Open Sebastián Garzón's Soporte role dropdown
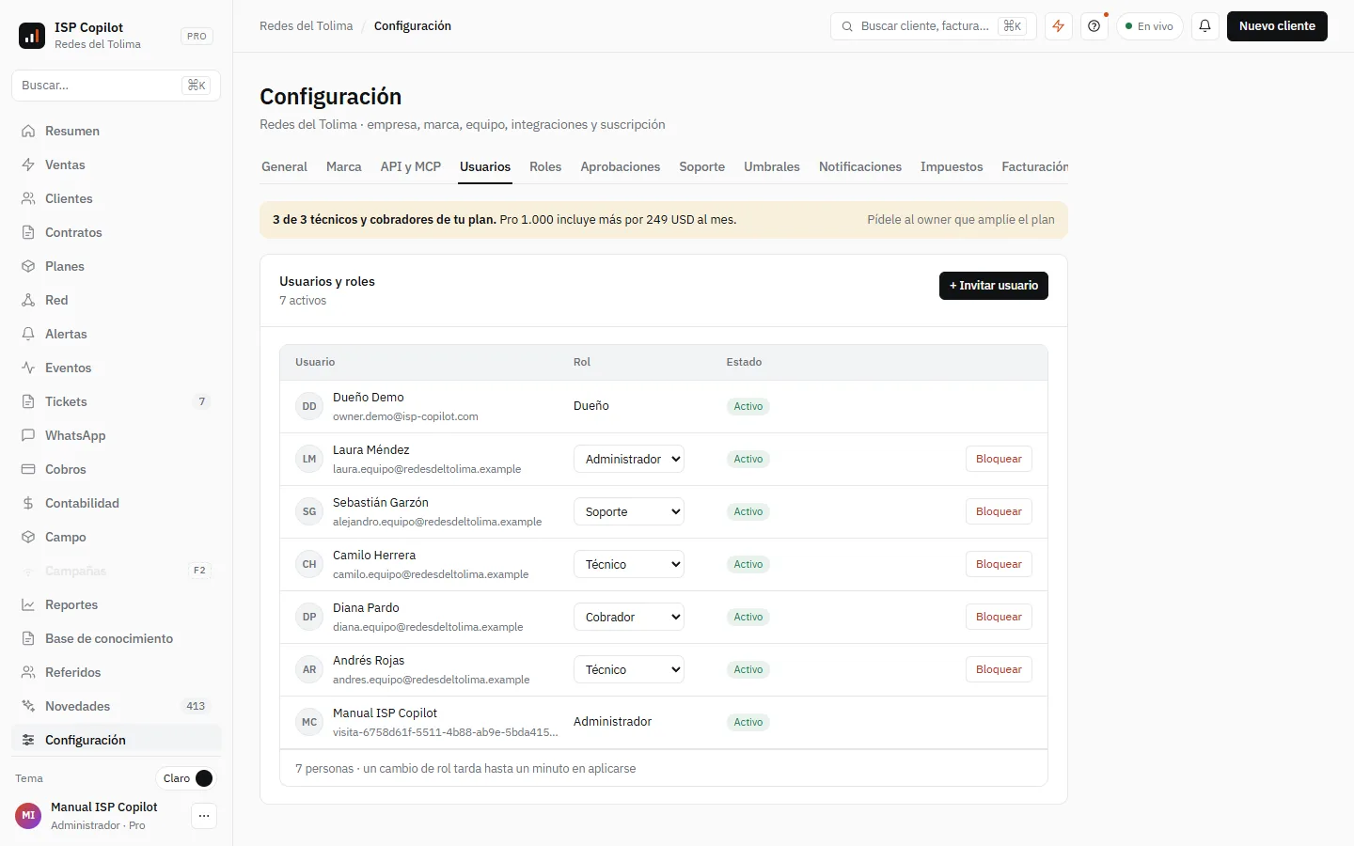The image size is (1354, 846). coord(629,511)
